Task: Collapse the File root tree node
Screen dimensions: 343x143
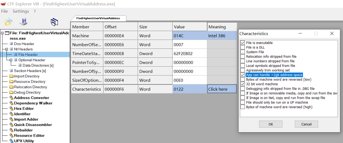Action: click(x=2, y=33)
